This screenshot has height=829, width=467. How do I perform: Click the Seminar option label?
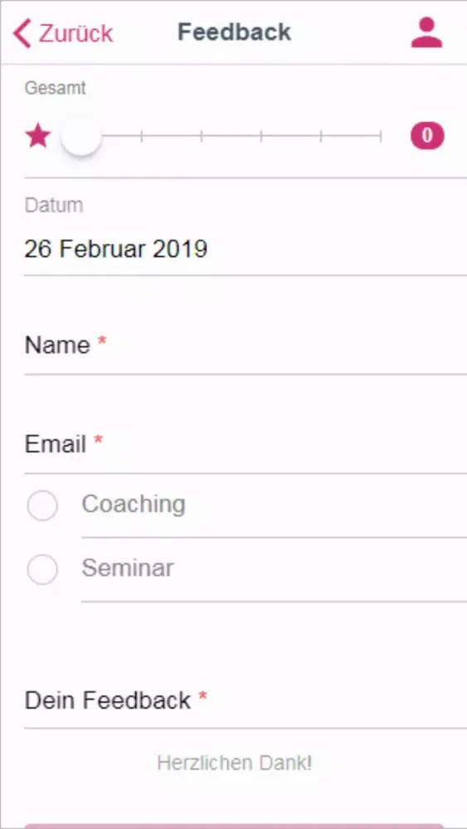coord(128,569)
